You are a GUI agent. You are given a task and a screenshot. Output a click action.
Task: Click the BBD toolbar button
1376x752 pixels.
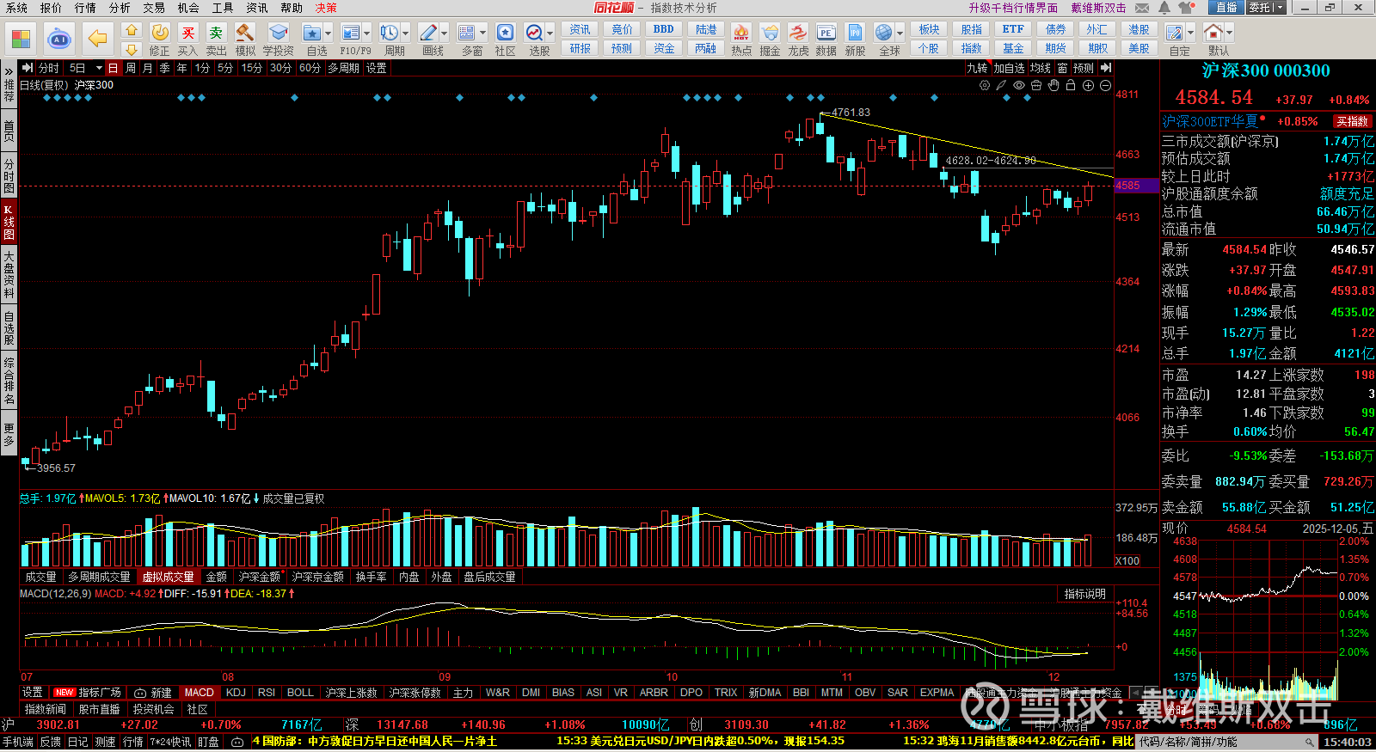(664, 29)
